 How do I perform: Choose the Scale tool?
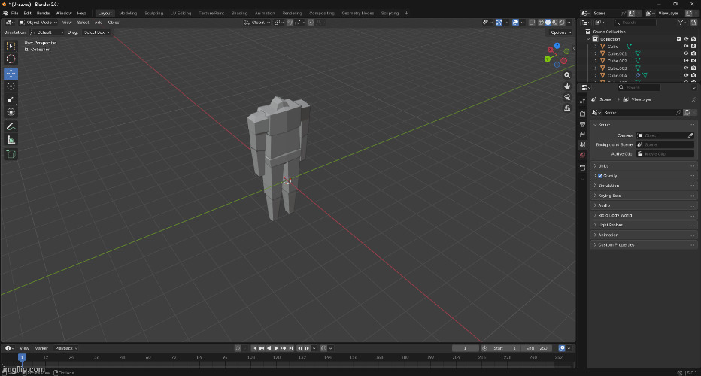click(11, 99)
